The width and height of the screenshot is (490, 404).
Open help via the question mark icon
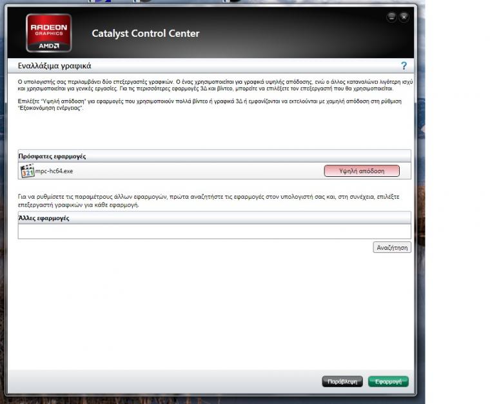[x=404, y=66]
